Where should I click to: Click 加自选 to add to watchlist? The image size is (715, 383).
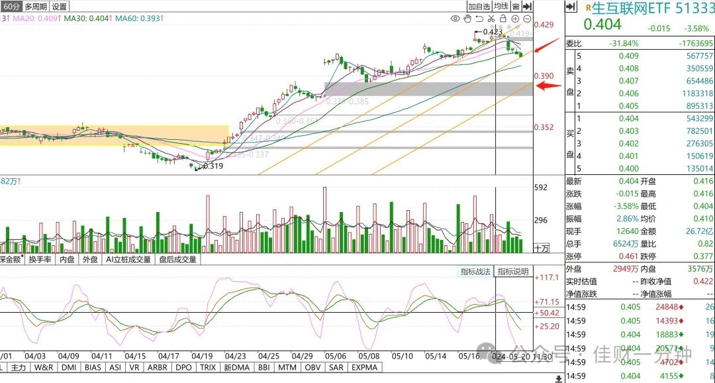coord(479,7)
